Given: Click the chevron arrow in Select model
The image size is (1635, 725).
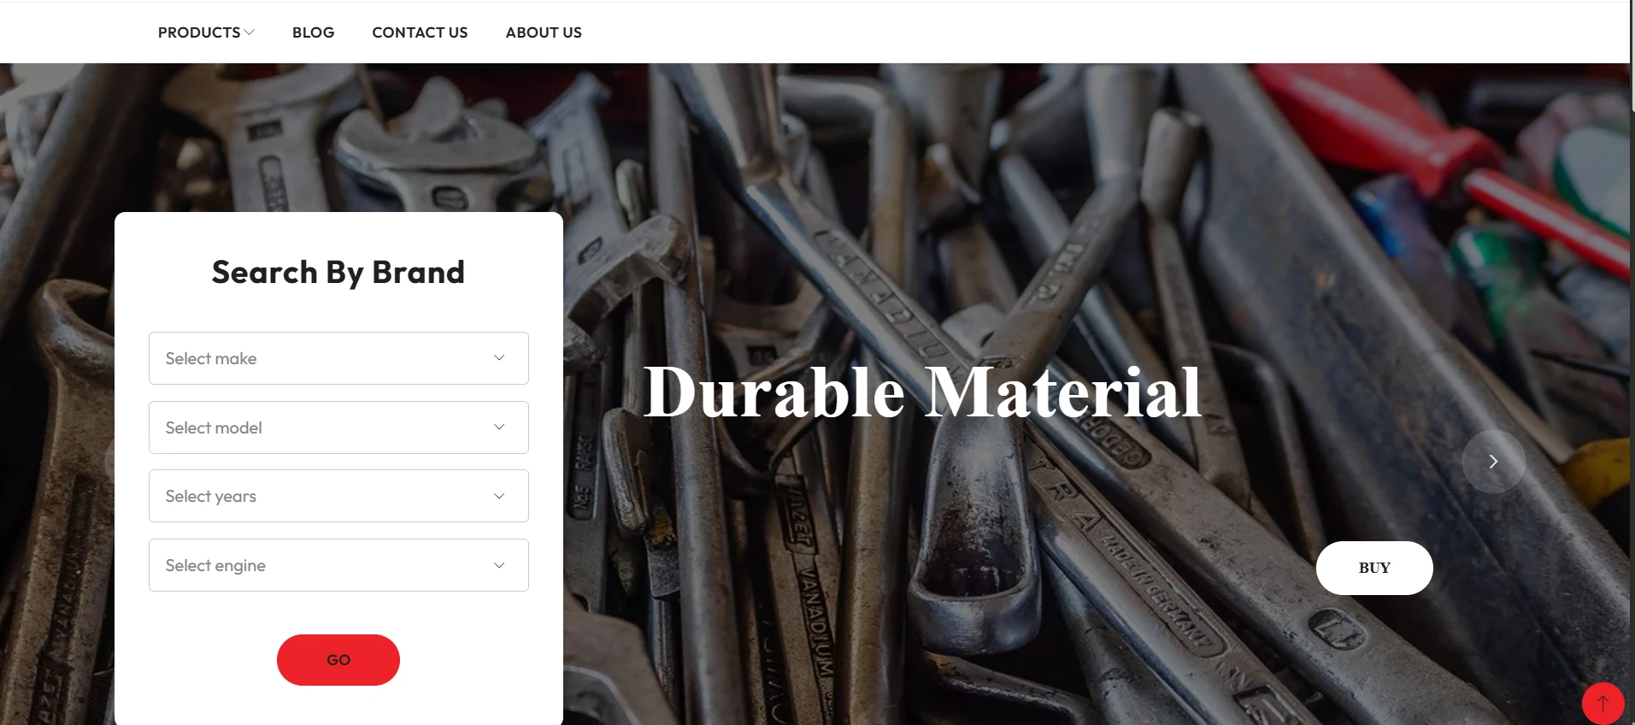Looking at the screenshot, I should 499,427.
